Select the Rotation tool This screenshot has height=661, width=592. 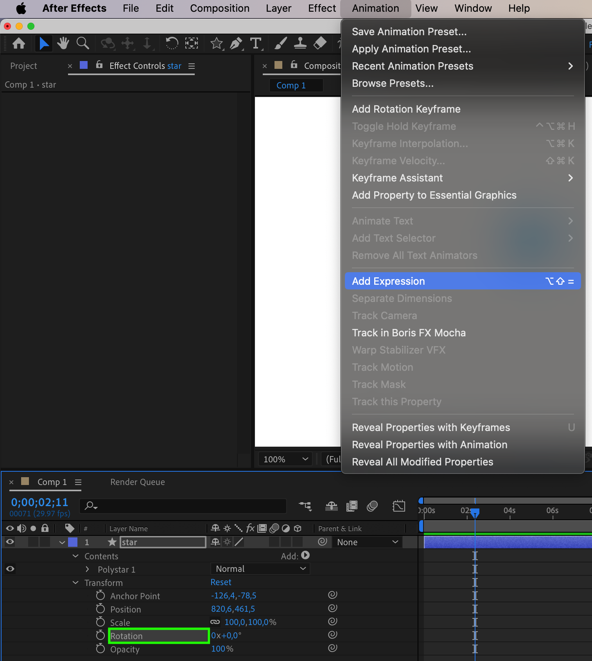coord(171,43)
